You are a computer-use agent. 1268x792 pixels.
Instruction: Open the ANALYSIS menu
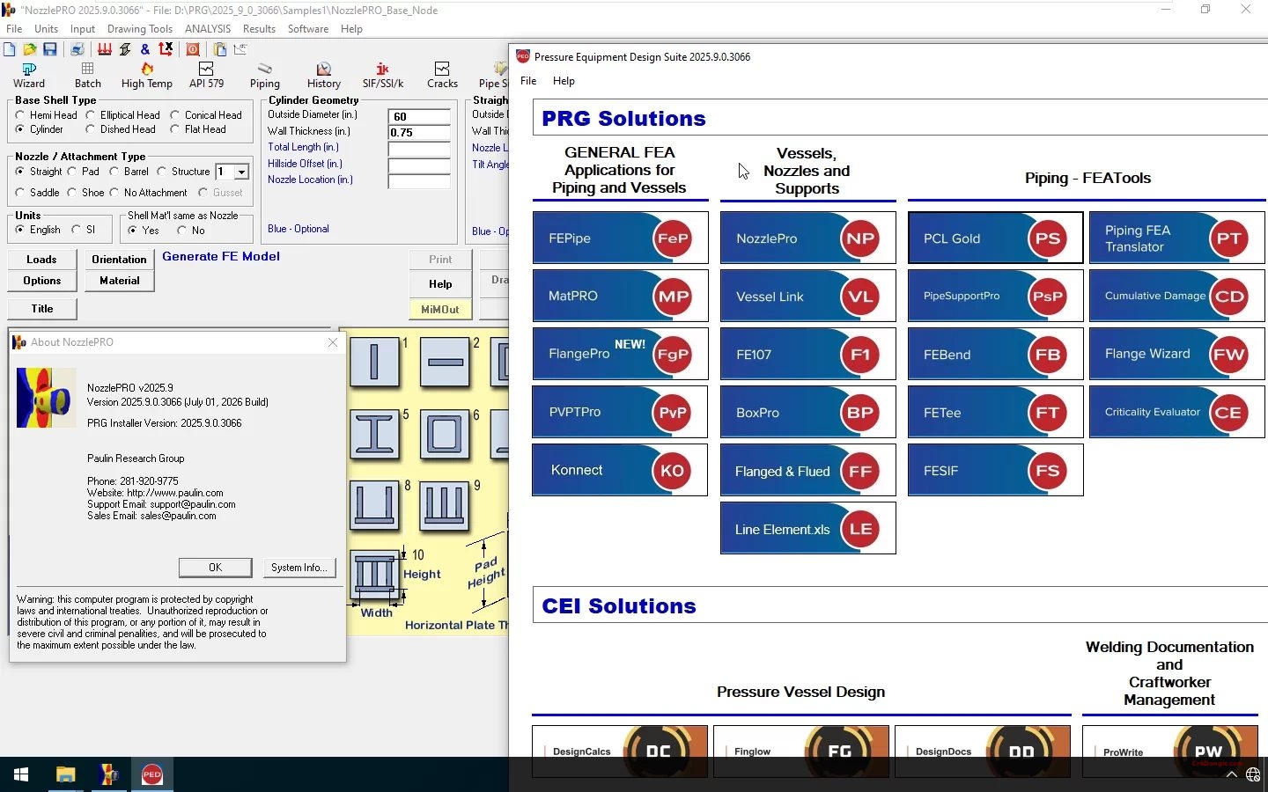coord(208,29)
